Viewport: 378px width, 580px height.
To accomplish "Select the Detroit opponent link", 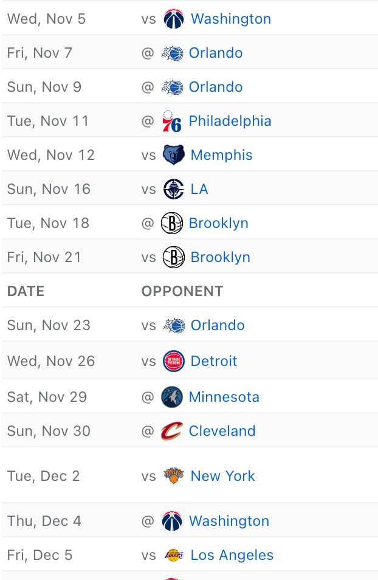I will point(214,361).
